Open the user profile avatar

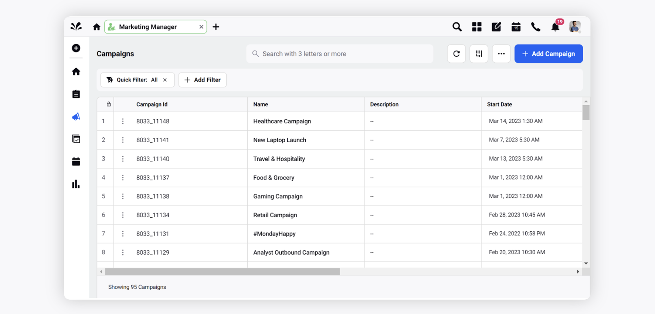click(x=575, y=27)
